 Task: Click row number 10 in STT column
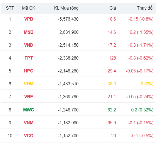tap(10, 136)
